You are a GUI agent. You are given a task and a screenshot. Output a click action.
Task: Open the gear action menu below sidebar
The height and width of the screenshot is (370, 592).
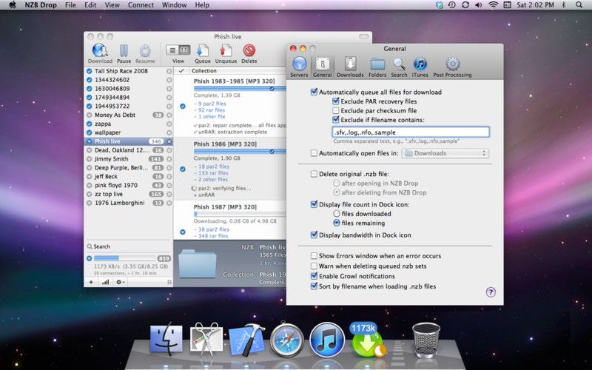coord(120,282)
